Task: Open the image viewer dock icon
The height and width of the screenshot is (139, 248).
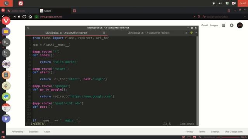Action: pyautogui.click(x=6, y=97)
